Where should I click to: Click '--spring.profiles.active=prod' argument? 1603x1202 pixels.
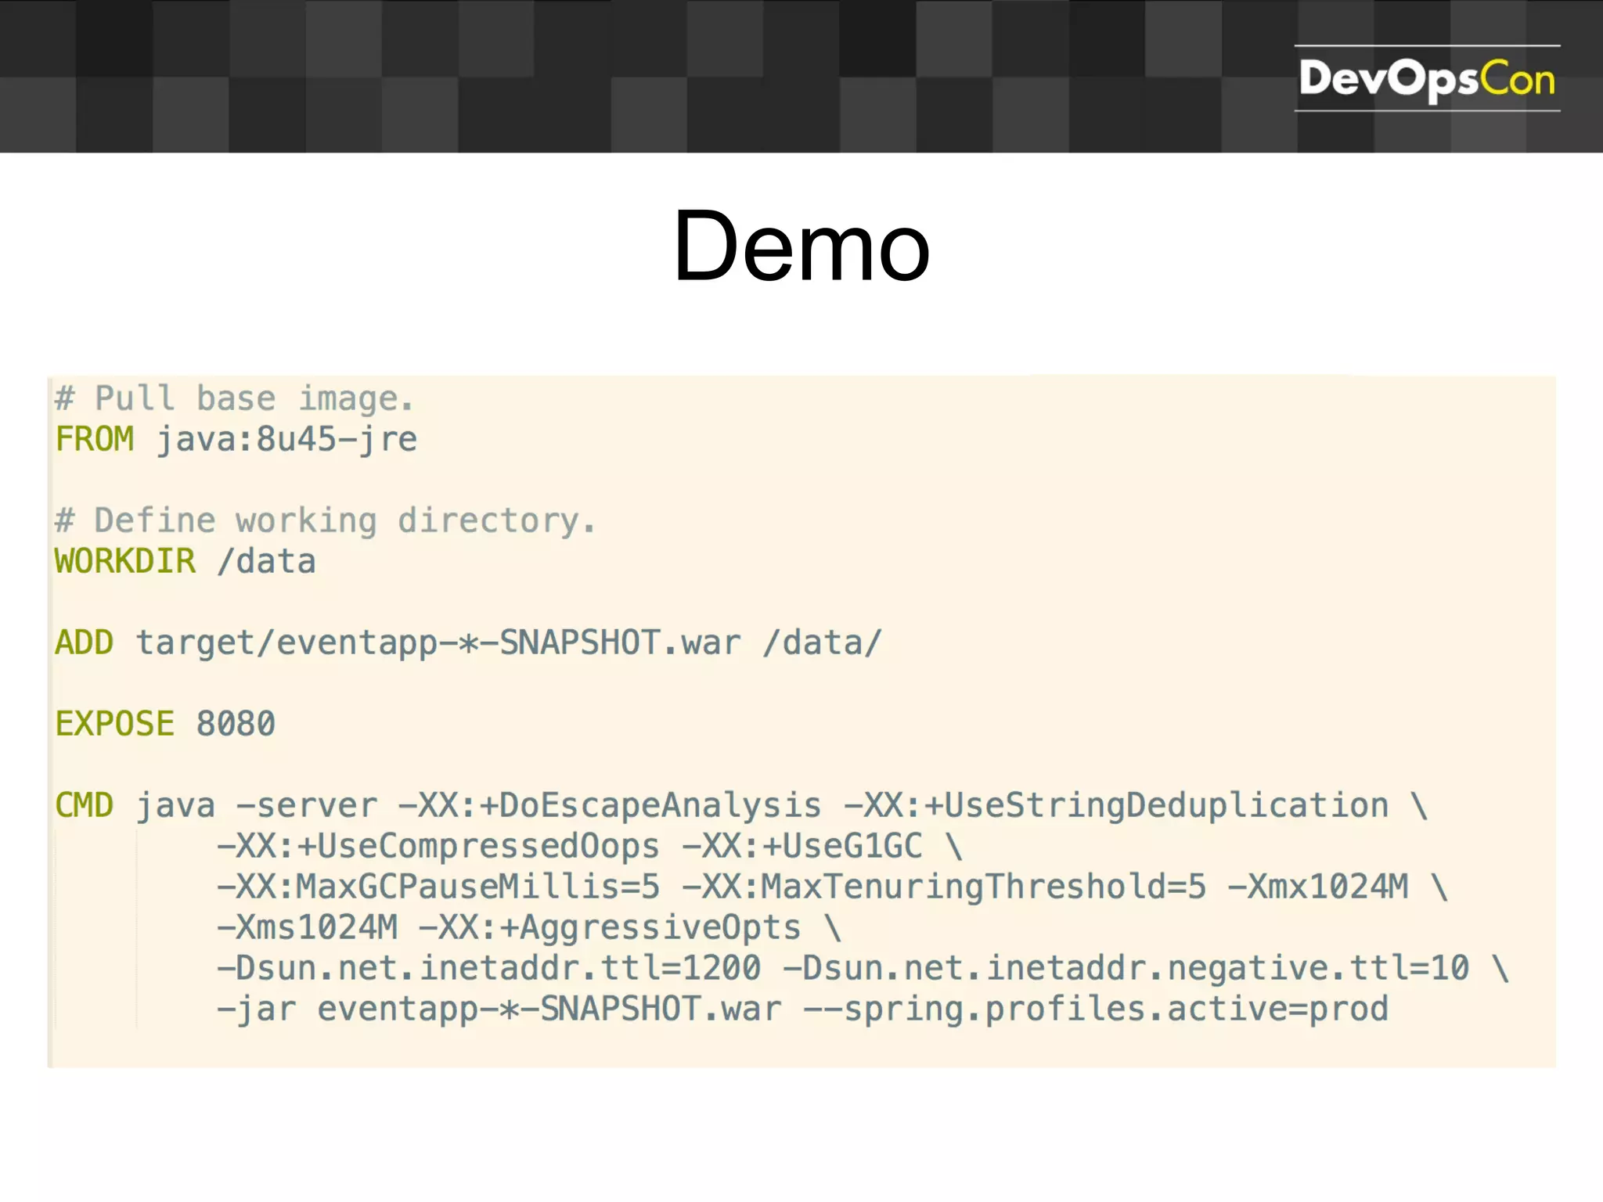(1096, 1009)
